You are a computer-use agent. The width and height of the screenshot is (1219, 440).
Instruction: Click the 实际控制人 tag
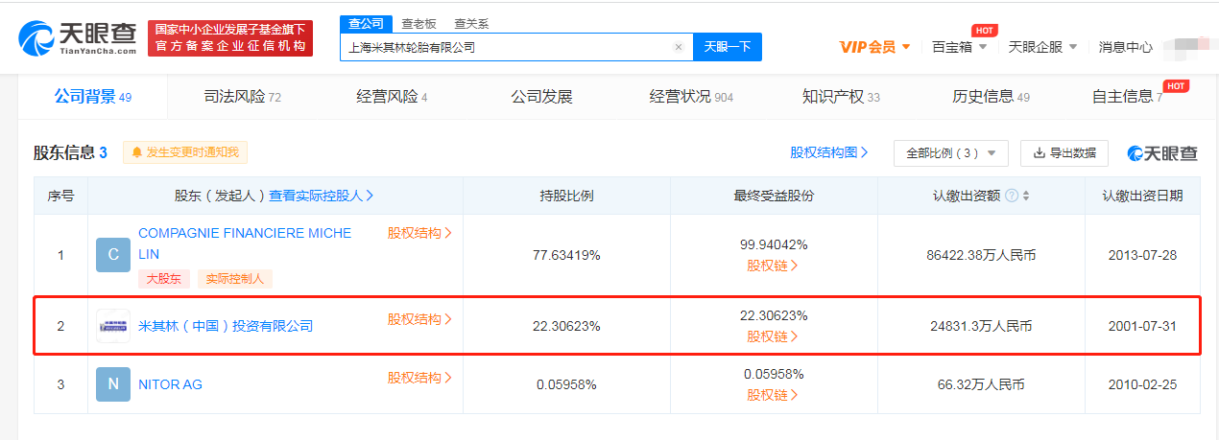(x=235, y=279)
